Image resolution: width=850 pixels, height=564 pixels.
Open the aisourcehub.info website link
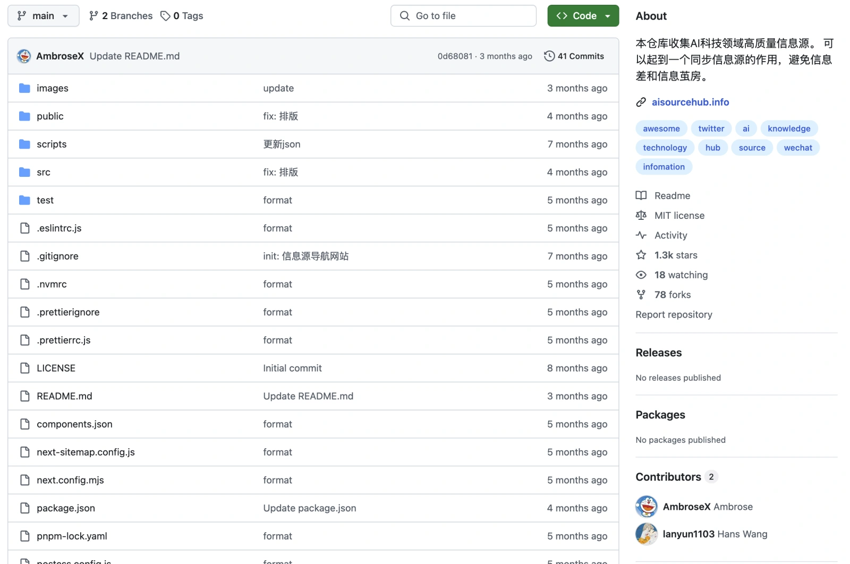[x=690, y=102]
